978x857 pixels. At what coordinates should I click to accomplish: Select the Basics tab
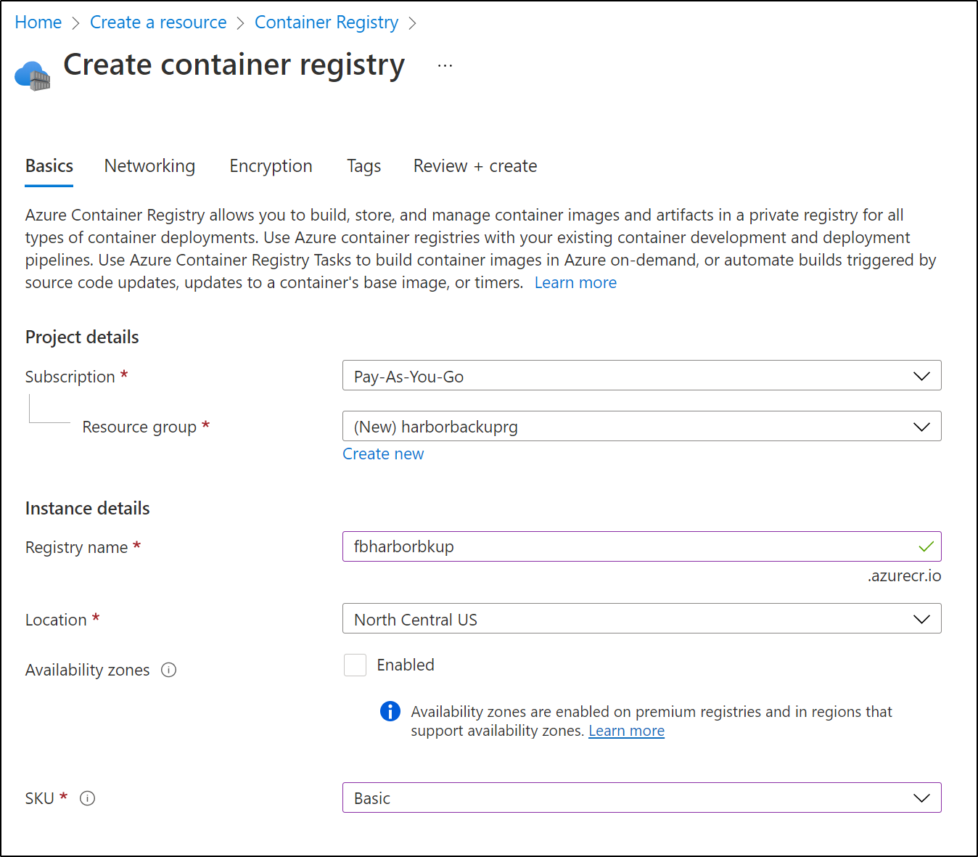[49, 166]
